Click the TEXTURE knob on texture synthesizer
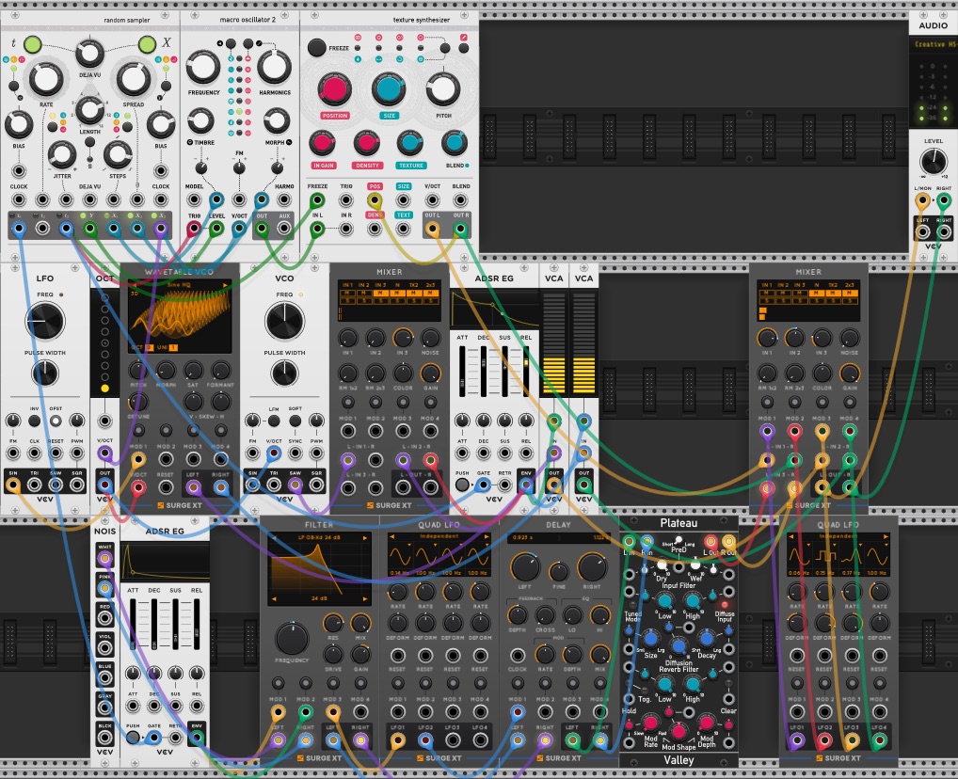This screenshot has height=779, width=958. (x=410, y=144)
